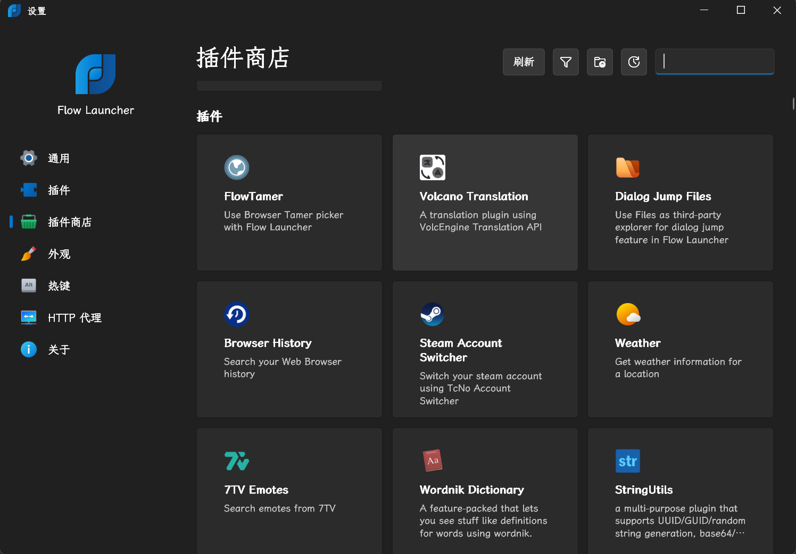Focus the plugin store search box
796x554 pixels.
pyautogui.click(x=715, y=62)
